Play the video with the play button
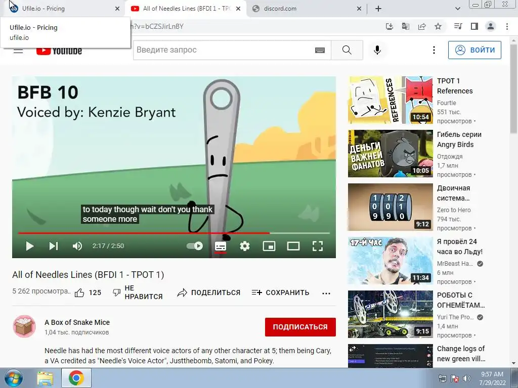518x388 pixels. (x=30, y=246)
